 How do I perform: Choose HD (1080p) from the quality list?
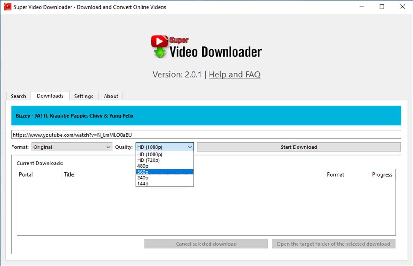pos(164,154)
